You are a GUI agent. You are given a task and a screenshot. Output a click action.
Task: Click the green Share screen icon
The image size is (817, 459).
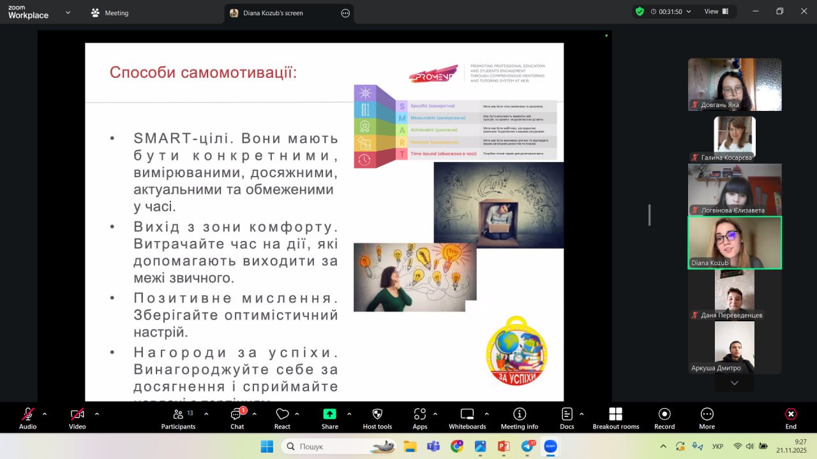[x=329, y=414]
